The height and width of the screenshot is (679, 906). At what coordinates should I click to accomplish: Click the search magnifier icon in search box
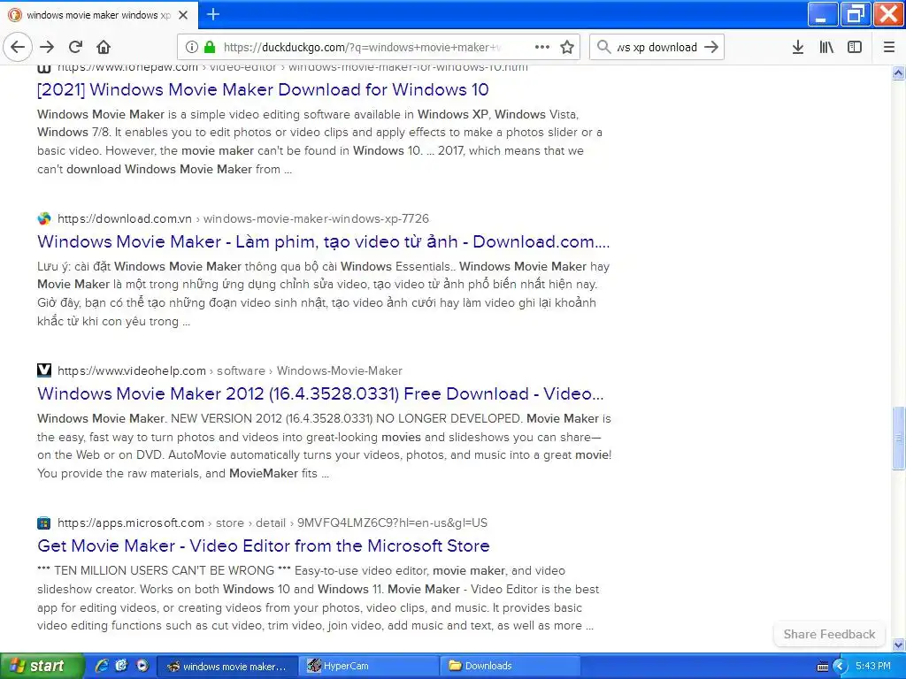(603, 47)
